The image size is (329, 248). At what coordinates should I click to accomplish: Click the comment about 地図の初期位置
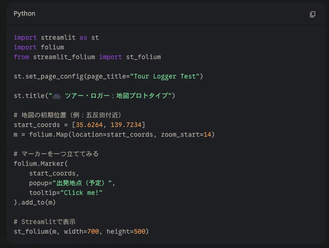click(x=67, y=115)
